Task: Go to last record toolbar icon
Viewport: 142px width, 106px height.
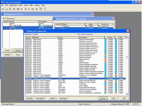Action: click(36, 9)
